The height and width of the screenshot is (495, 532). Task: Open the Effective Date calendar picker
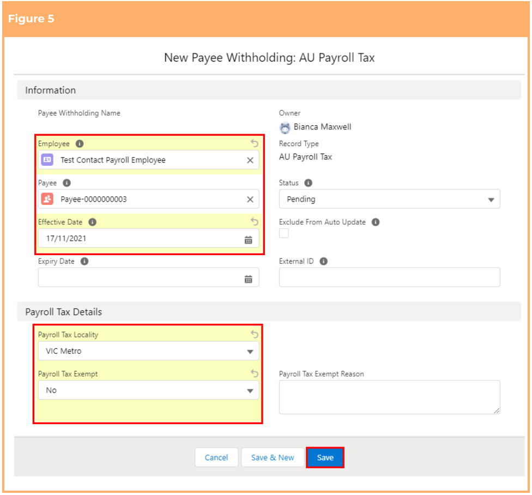[249, 240]
